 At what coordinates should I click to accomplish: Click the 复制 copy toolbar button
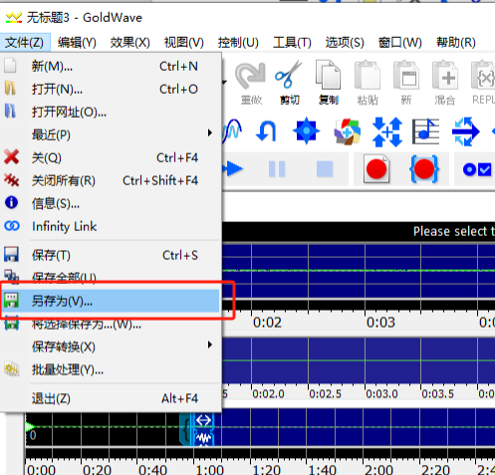[x=328, y=83]
